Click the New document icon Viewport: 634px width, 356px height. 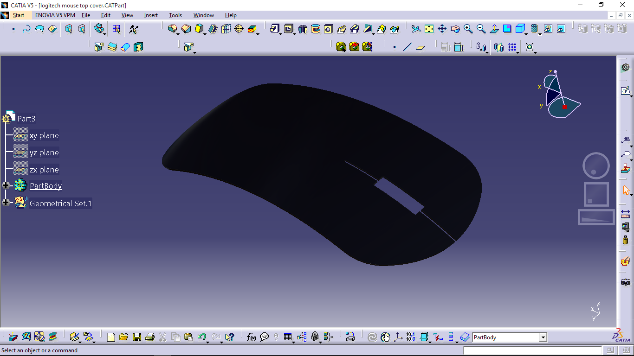111,337
